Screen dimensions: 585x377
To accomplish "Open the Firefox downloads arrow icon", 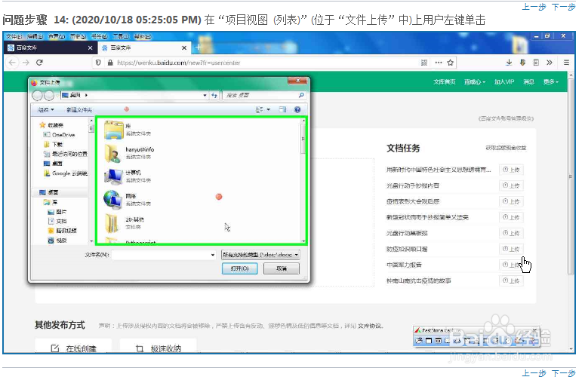I will (x=509, y=63).
